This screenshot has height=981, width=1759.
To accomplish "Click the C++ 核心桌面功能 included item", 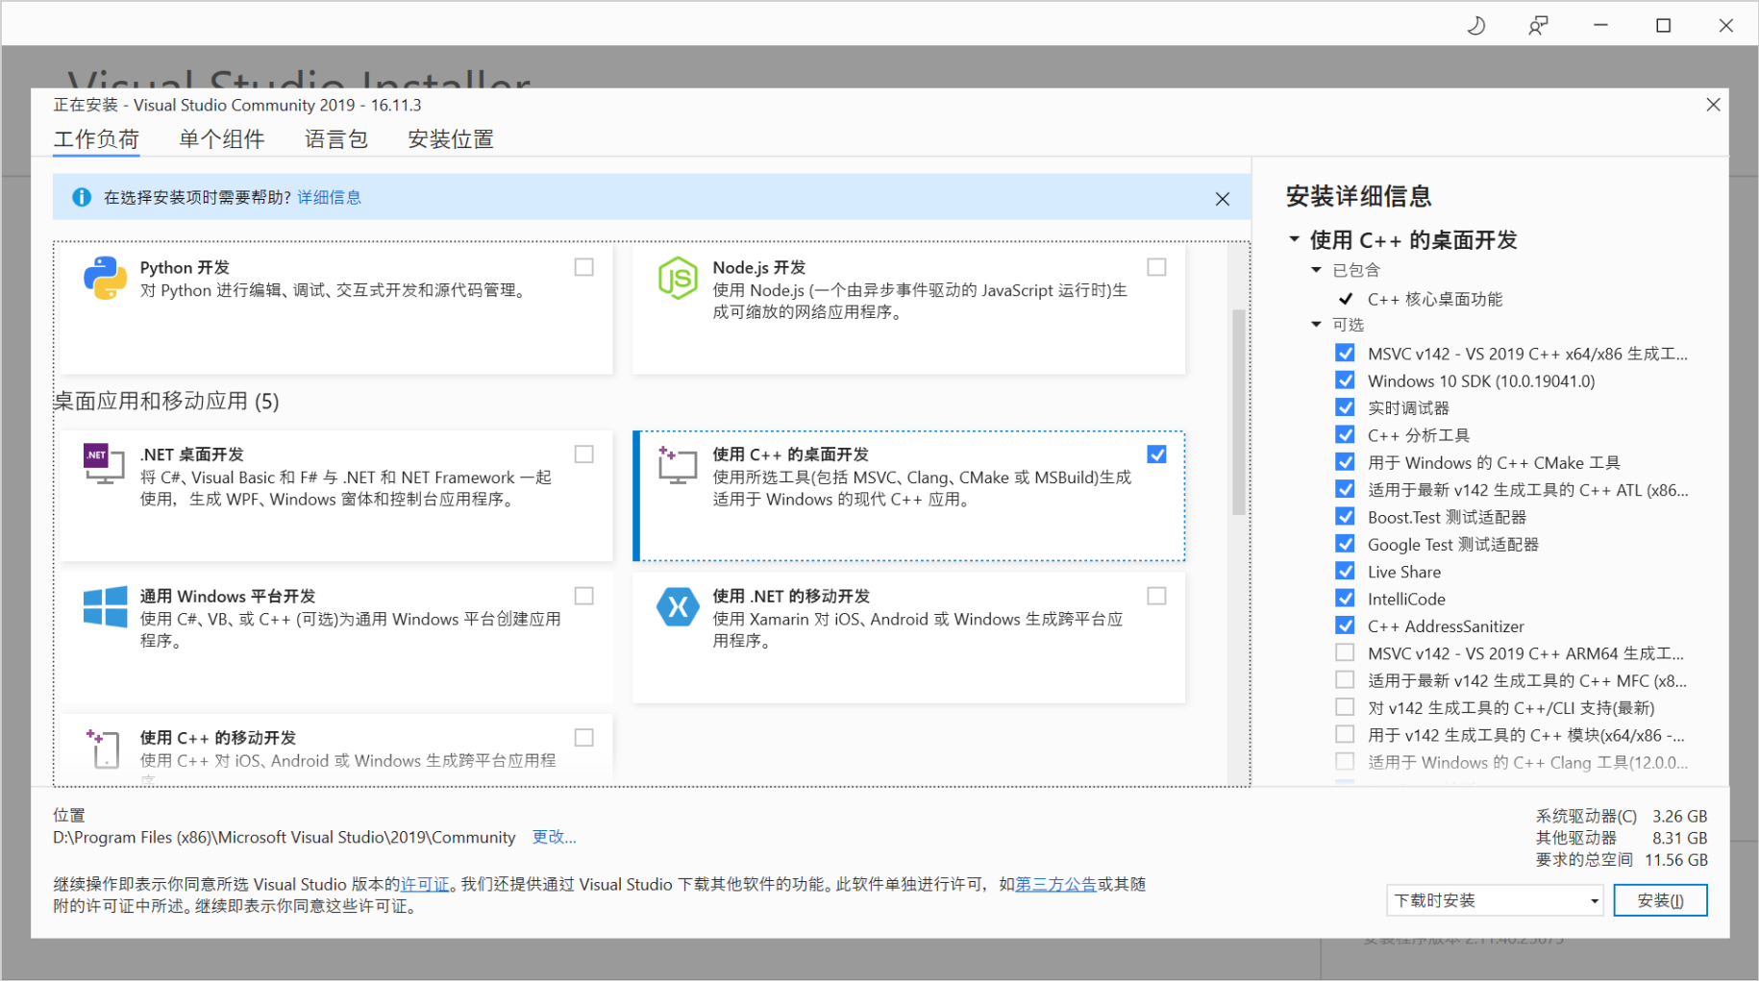I will click(1434, 299).
